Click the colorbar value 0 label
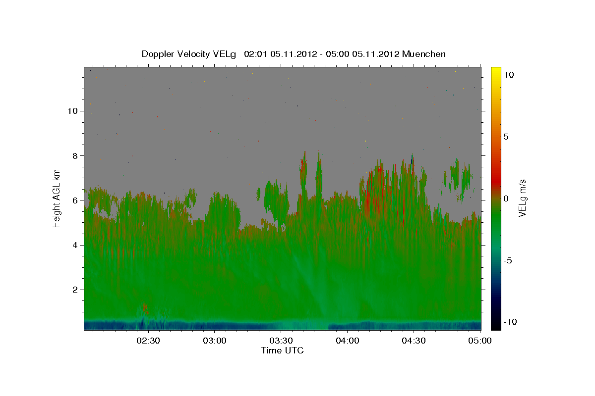595x396 pixels. 506,198
